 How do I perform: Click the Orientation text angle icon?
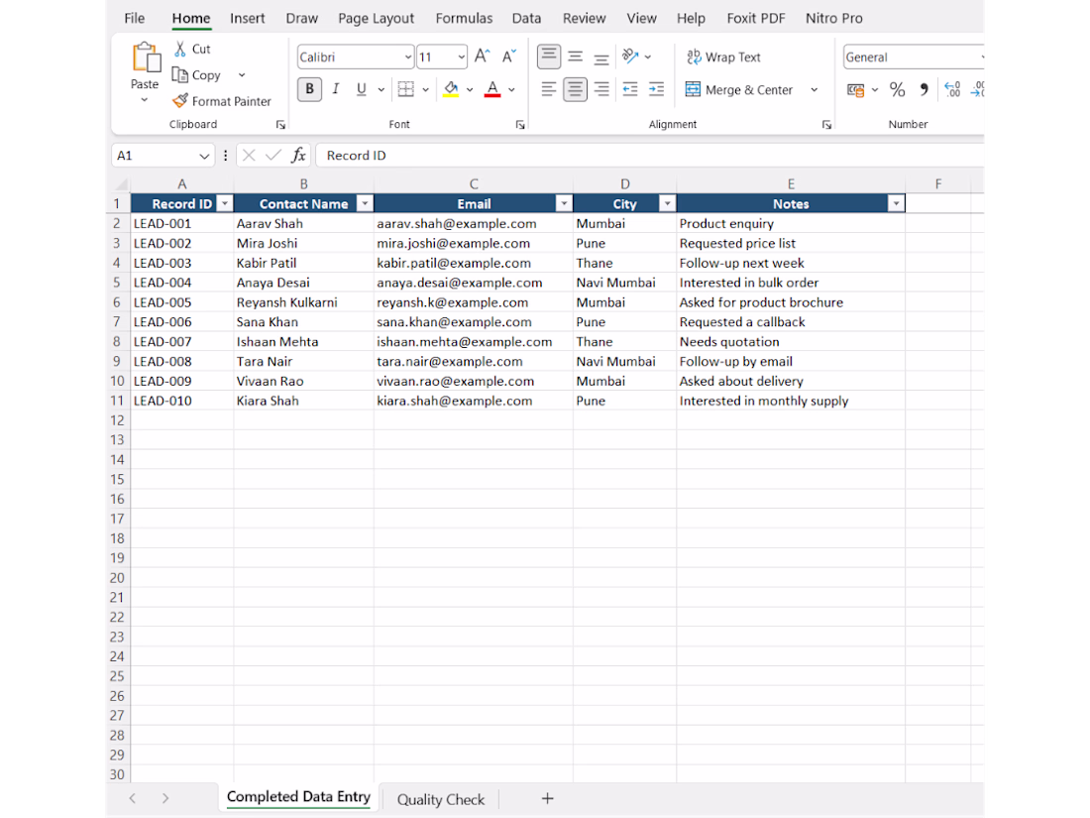click(x=630, y=57)
